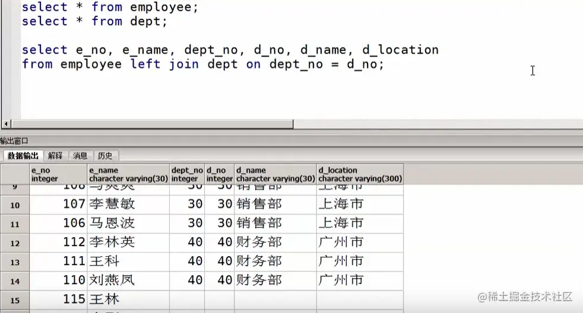Select the e_name column header
Image resolution: width=583 pixels, height=313 pixels.
[x=128, y=174]
